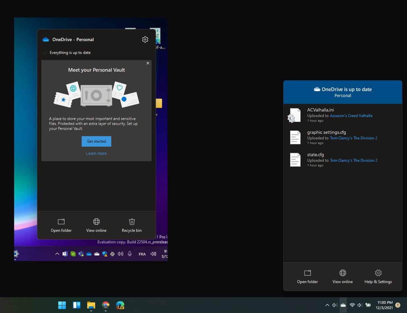Open the ACValhalla.ini file entry
This screenshot has width=407, height=313.
[342, 115]
